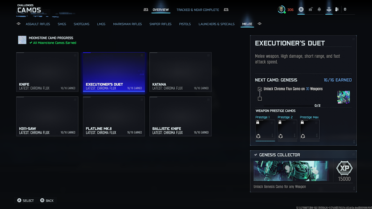372x209 pixels.
Task: Open the Shotguns category
Action: pos(81,24)
